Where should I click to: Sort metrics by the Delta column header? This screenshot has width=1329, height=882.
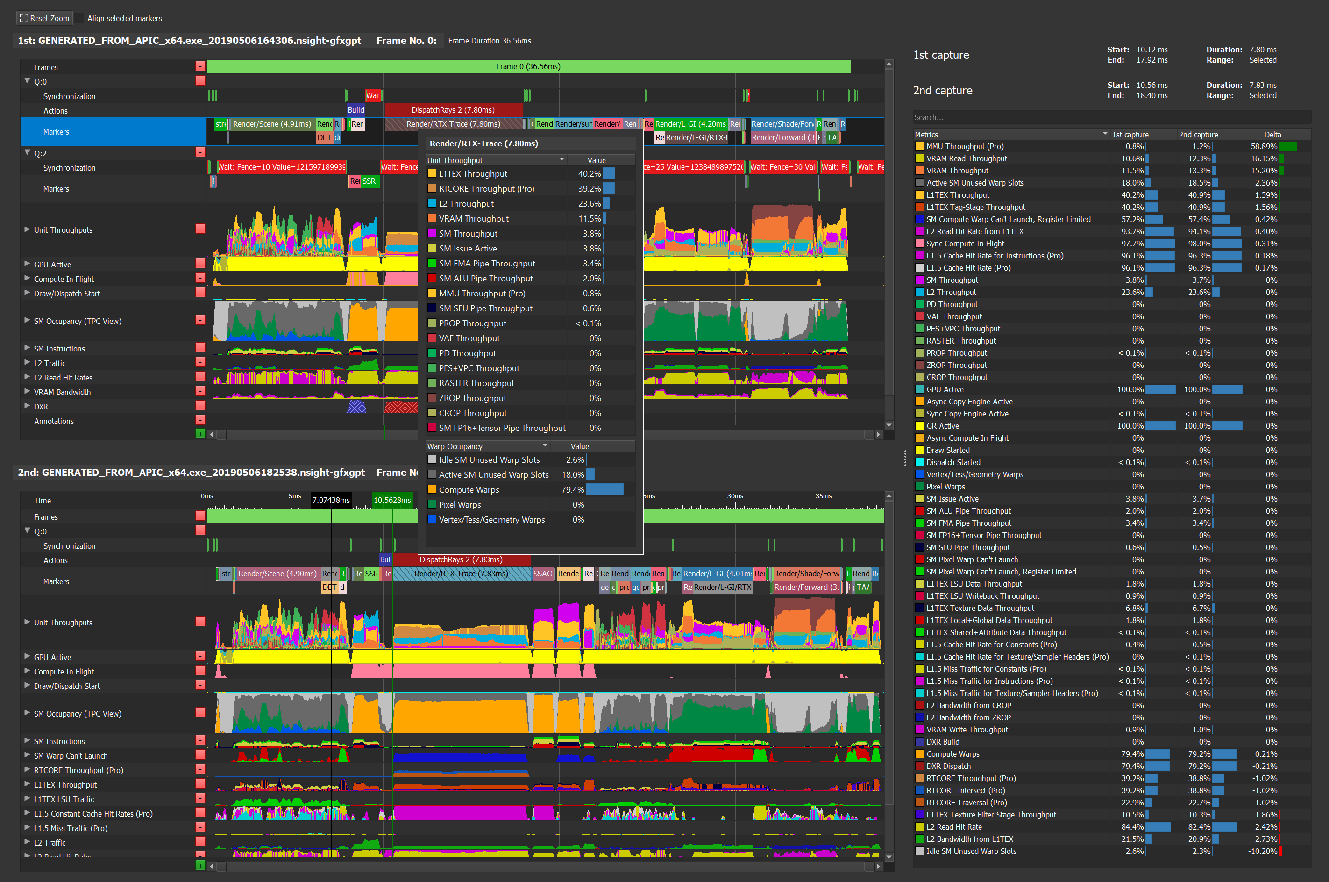coord(1272,135)
